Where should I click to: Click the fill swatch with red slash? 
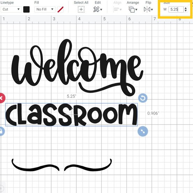[60, 9]
